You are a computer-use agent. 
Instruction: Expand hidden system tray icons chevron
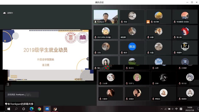(x=162, y=109)
